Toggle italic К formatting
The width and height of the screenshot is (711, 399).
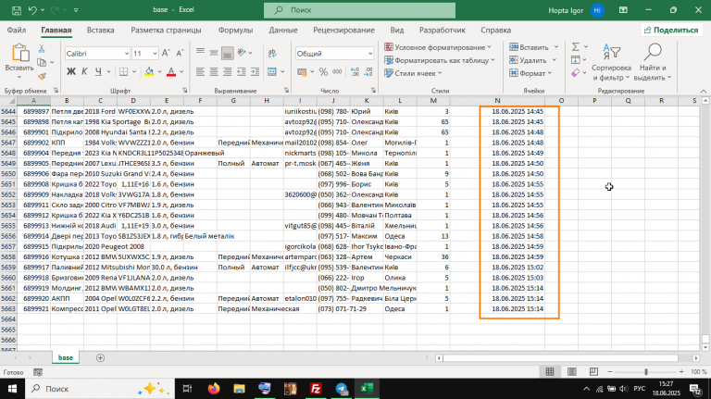[84, 71]
